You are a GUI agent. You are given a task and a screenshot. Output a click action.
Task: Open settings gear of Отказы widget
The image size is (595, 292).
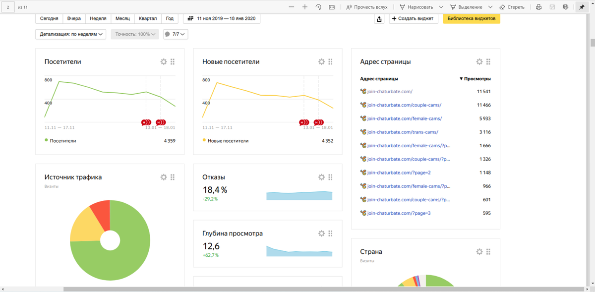321,177
